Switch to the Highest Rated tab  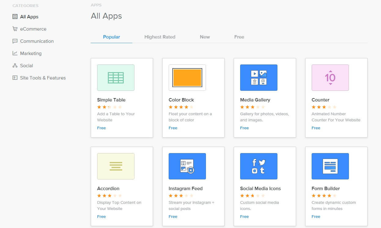160,37
